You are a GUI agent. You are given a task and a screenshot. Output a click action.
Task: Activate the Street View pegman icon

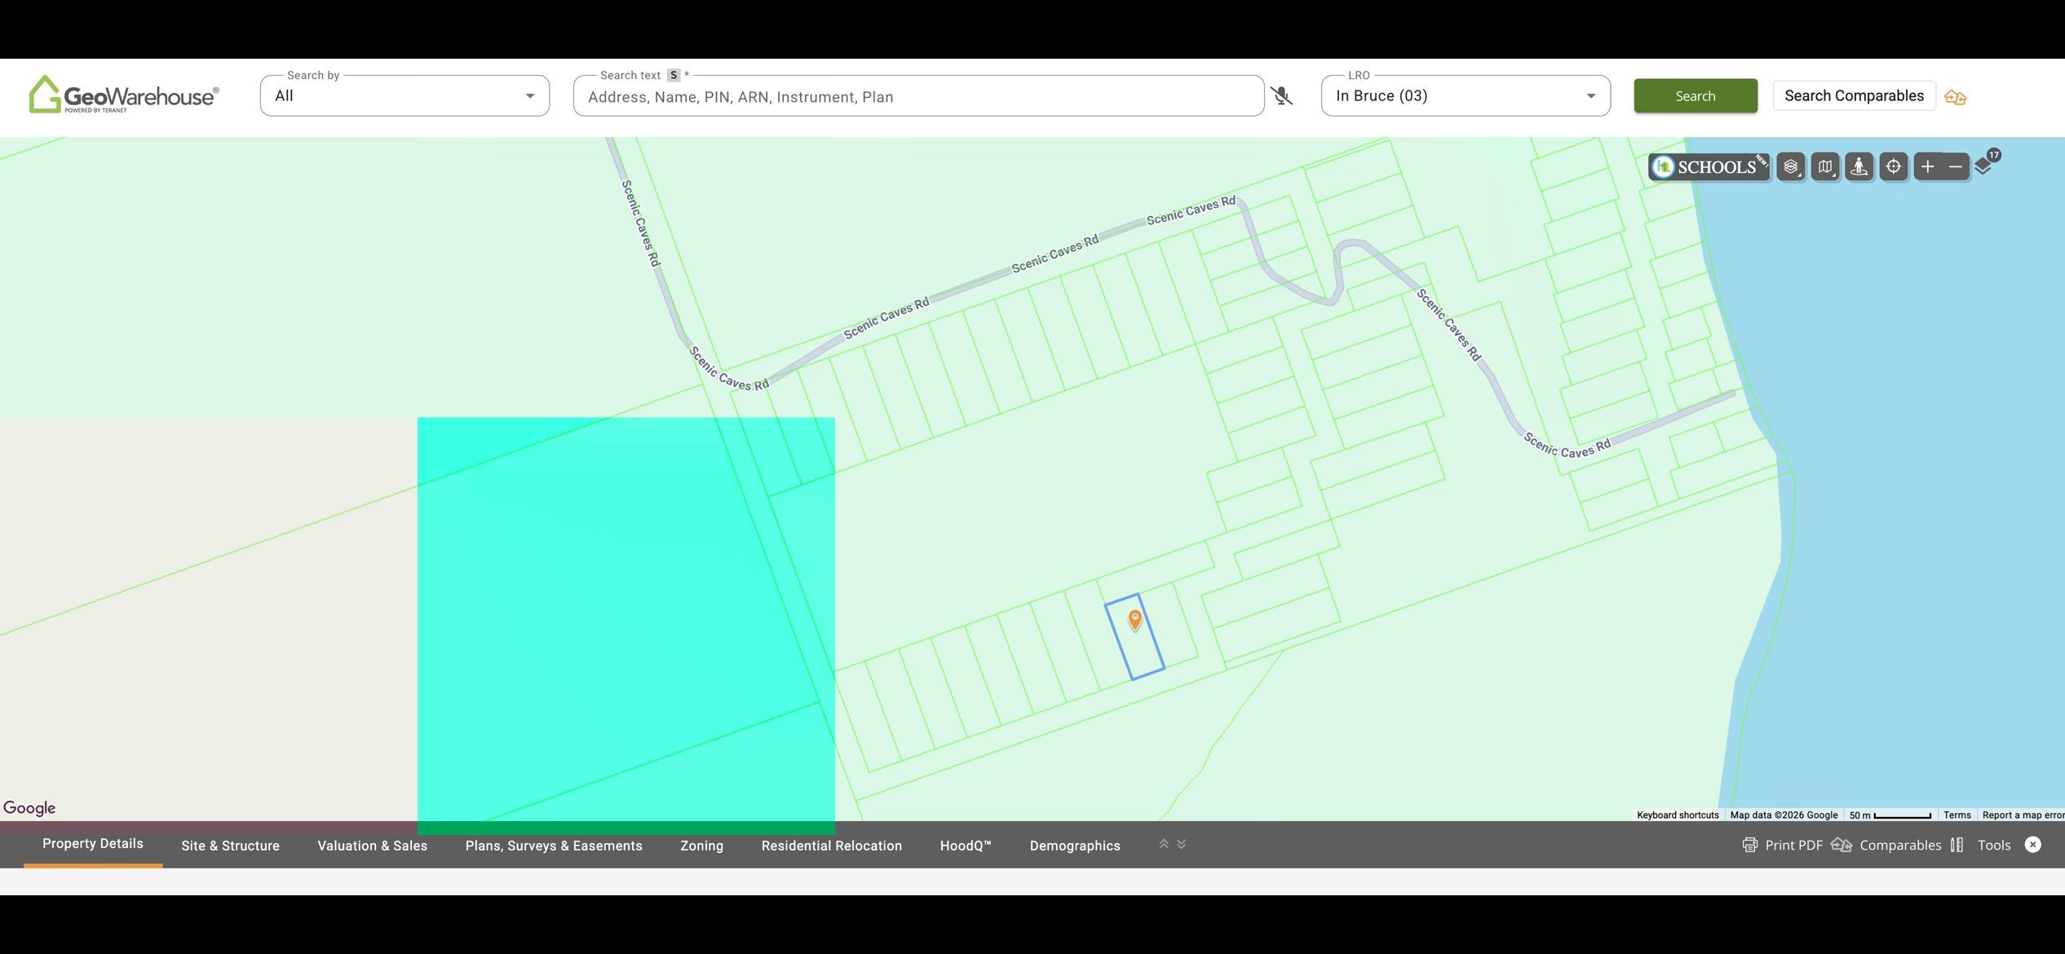click(x=1859, y=167)
